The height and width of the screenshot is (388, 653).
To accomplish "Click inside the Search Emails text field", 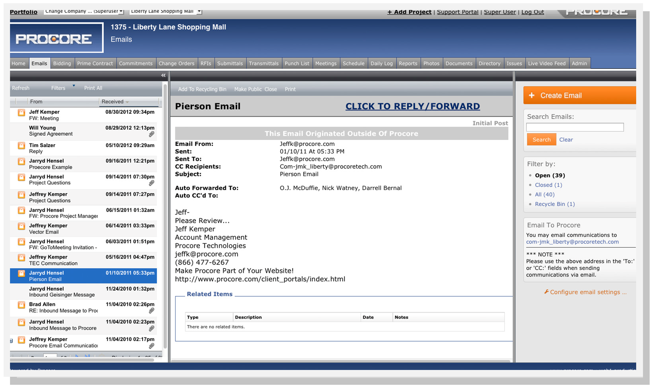I will coord(575,127).
